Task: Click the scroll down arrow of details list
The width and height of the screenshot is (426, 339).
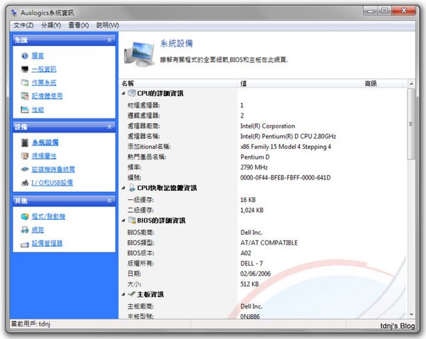Action: point(411,315)
